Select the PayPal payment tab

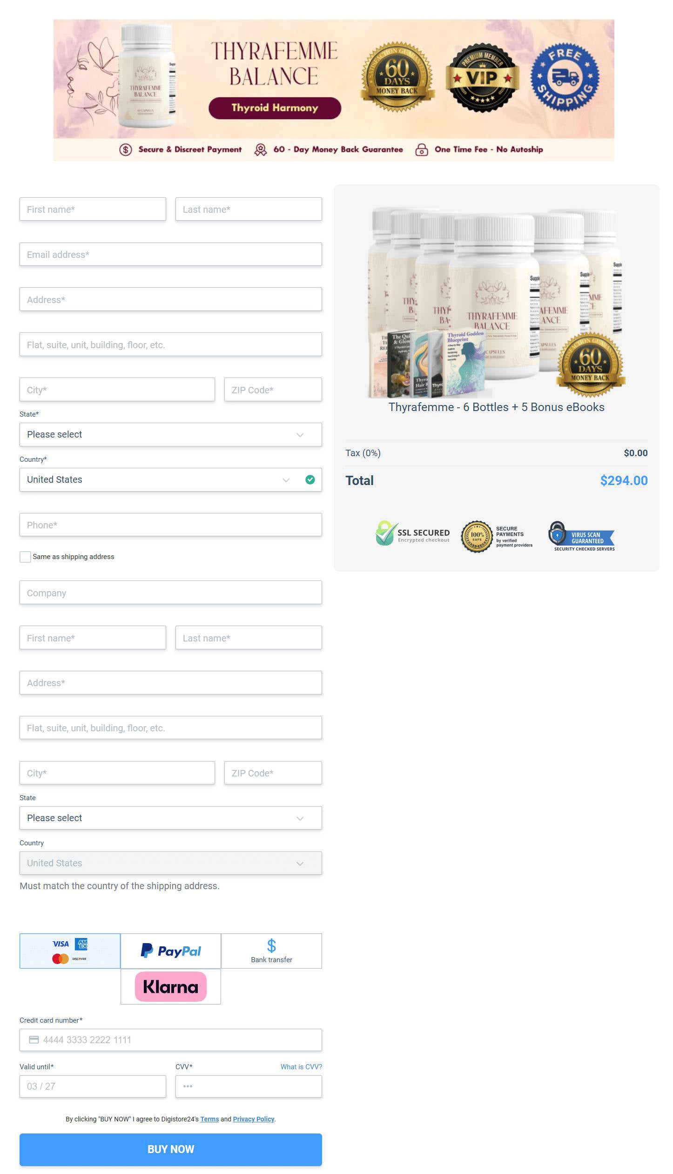pyautogui.click(x=171, y=951)
